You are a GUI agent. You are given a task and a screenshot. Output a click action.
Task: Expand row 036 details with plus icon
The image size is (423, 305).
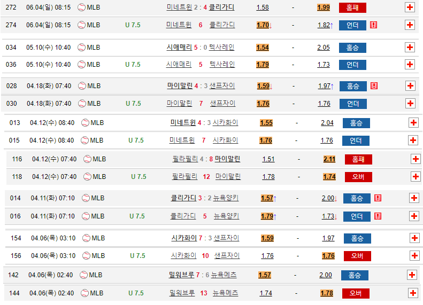[410, 64]
